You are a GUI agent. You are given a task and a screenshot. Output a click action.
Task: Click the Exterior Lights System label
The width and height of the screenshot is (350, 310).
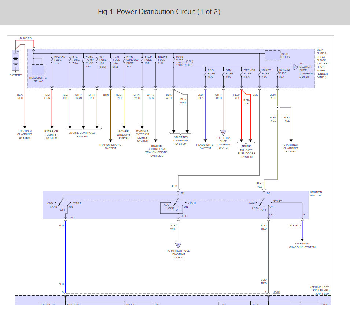51,134
